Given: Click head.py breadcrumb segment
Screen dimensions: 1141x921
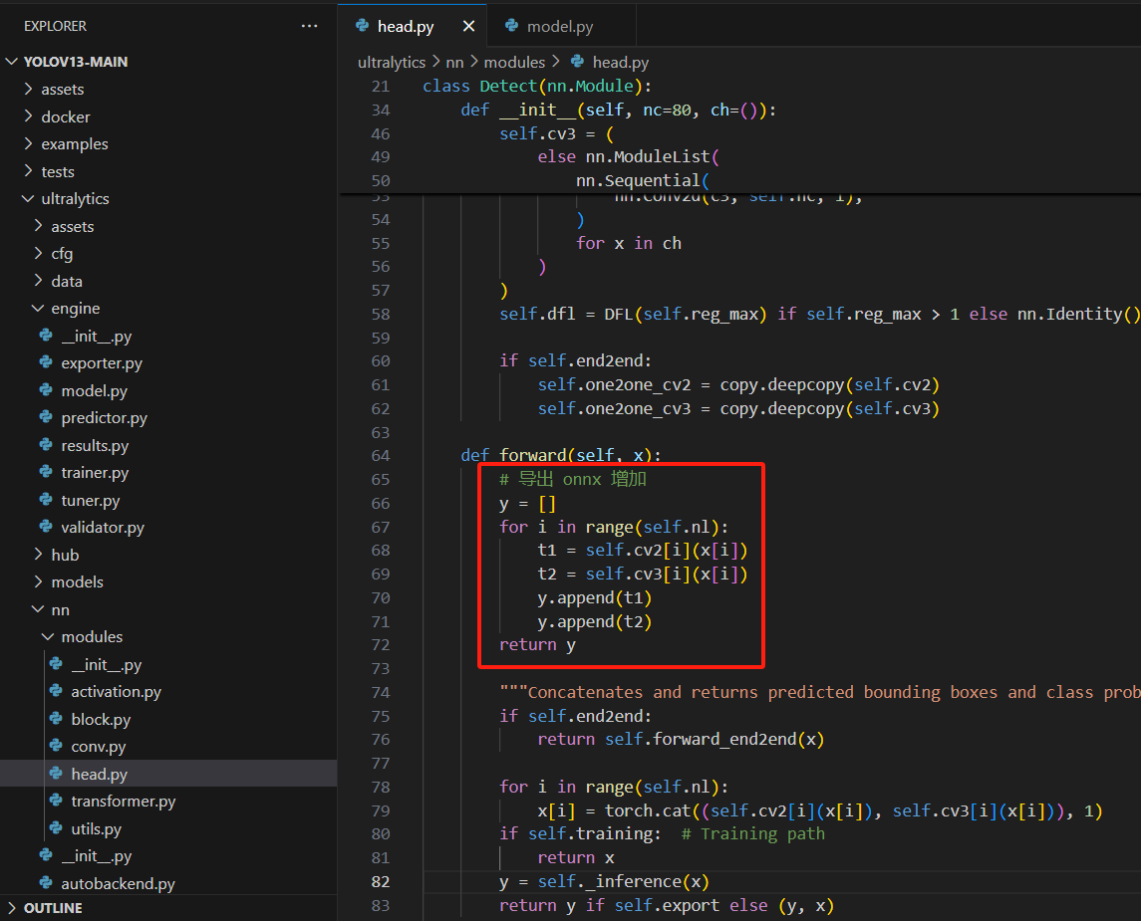Looking at the screenshot, I should point(621,63).
